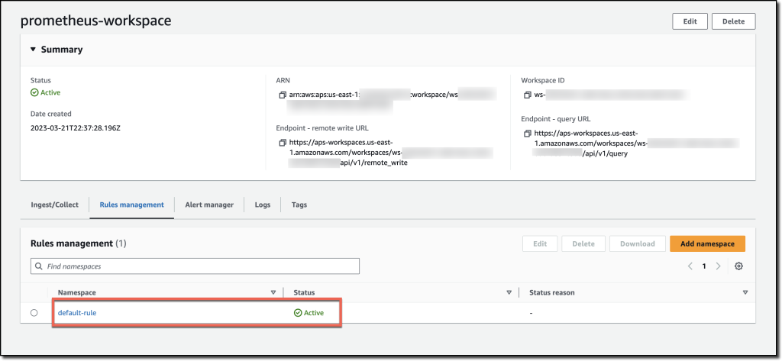Viewport: 782px width, 361px height.
Task: Click the workspace Delete button
Action: (734, 21)
